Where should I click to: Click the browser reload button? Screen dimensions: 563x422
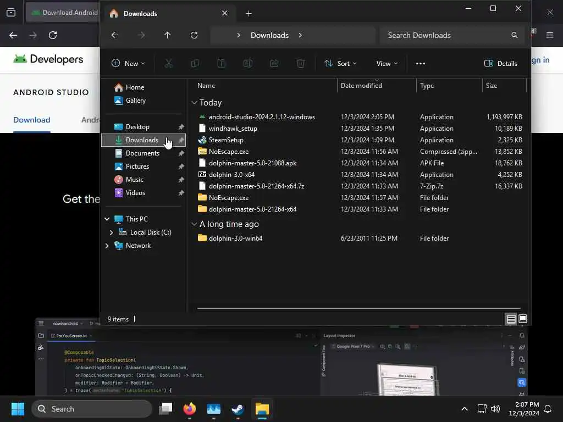53,35
